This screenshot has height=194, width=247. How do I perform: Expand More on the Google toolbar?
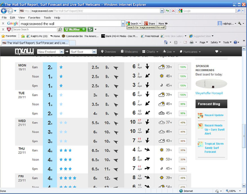163,24
